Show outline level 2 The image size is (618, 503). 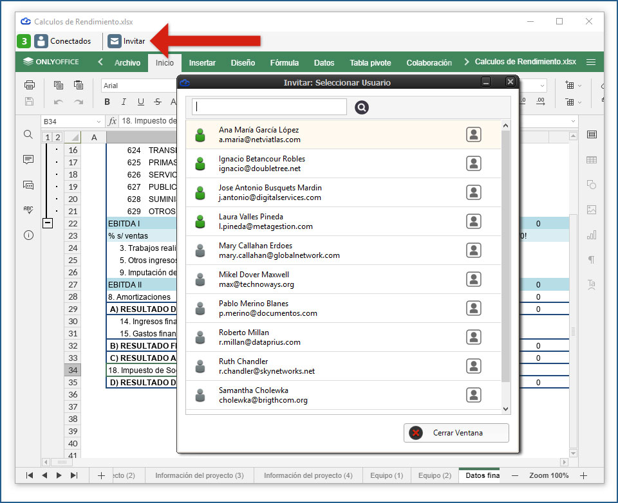tap(57, 137)
